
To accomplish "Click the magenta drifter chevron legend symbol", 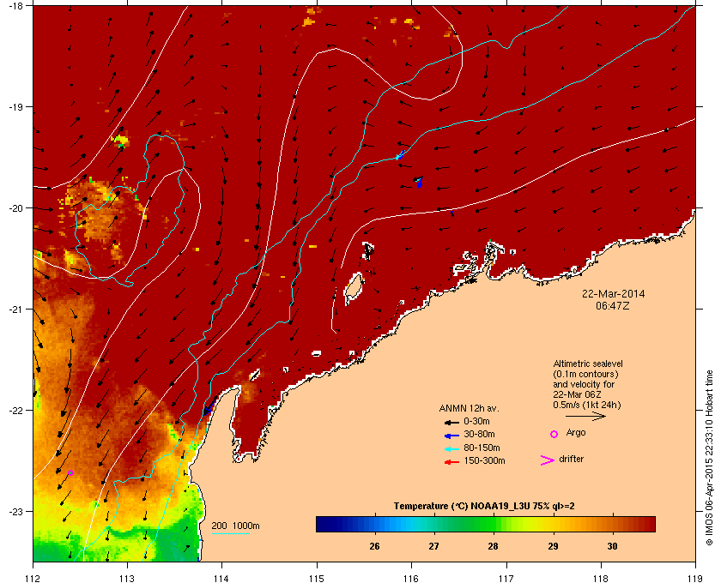I will pos(548,460).
